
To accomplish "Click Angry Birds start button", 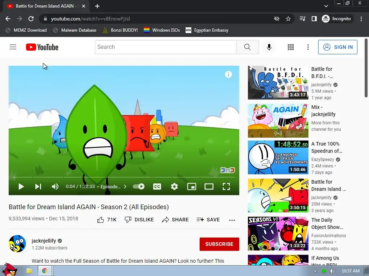I will [x=9, y=270].
